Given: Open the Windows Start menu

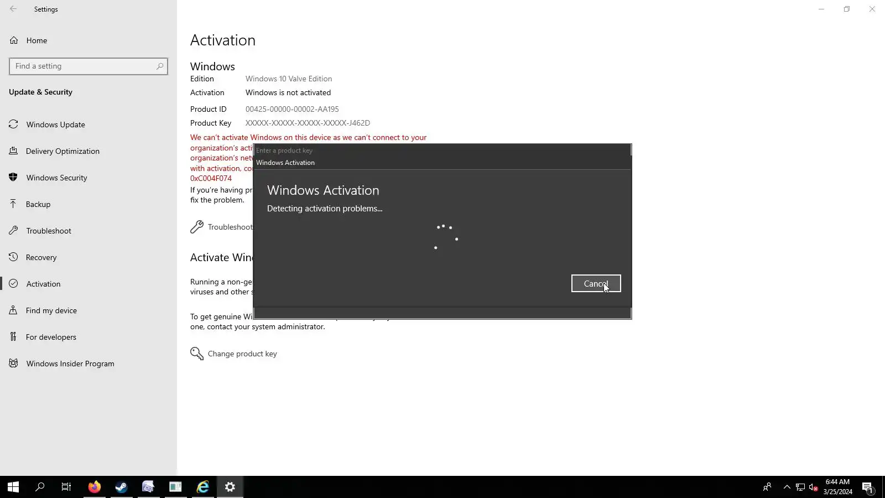Looking at the screenshot, I should [x=13, y=487].
